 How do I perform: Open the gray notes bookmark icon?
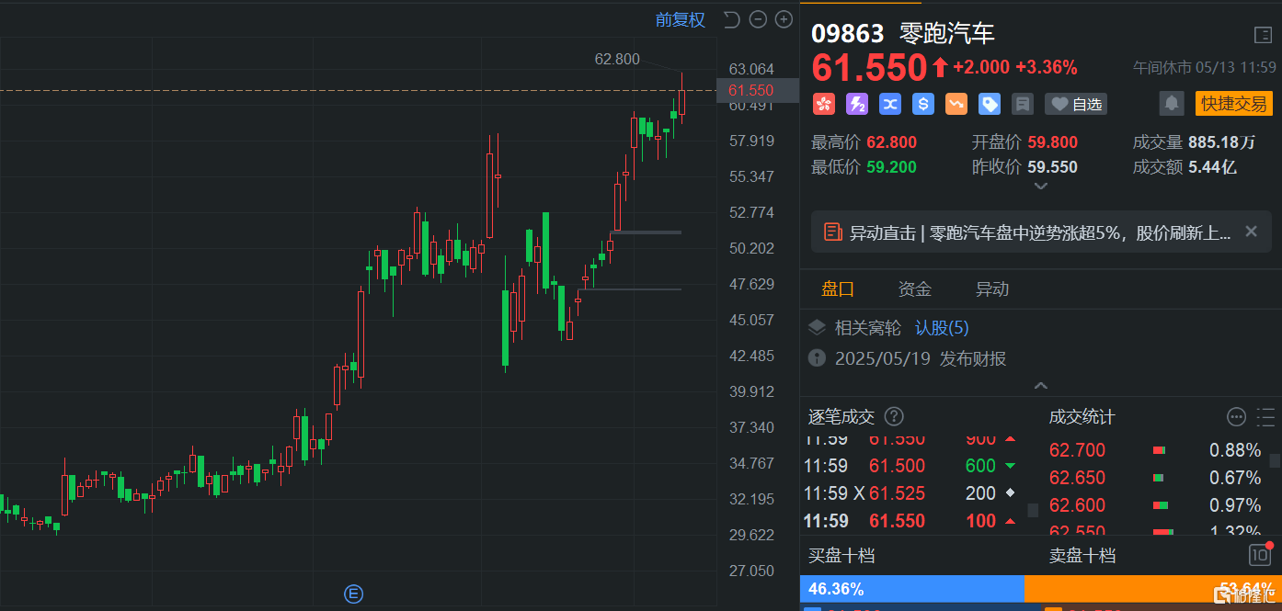tap(1022, 104)
